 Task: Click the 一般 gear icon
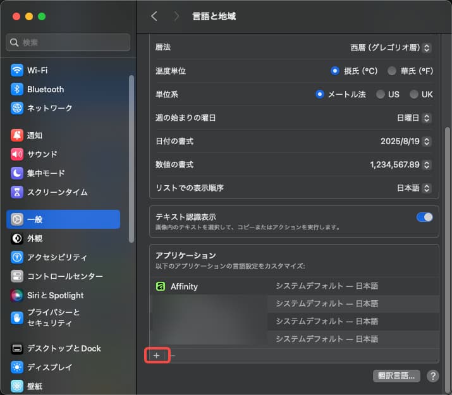point(17,219)
